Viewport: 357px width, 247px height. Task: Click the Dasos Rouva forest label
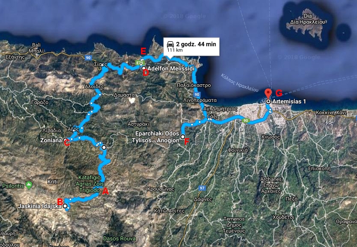(119, 239)
